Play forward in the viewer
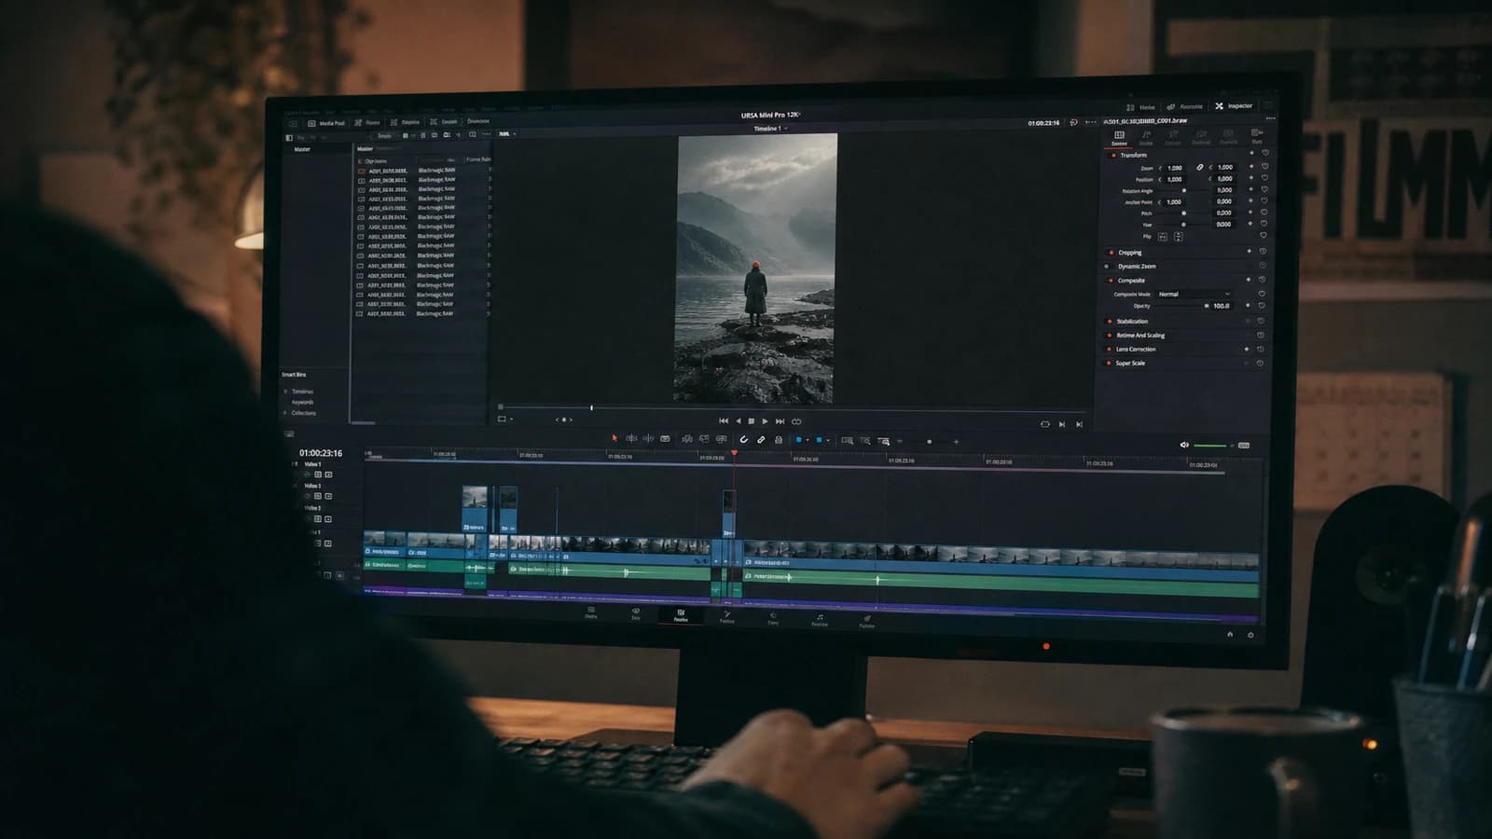 tap(766, 421)
